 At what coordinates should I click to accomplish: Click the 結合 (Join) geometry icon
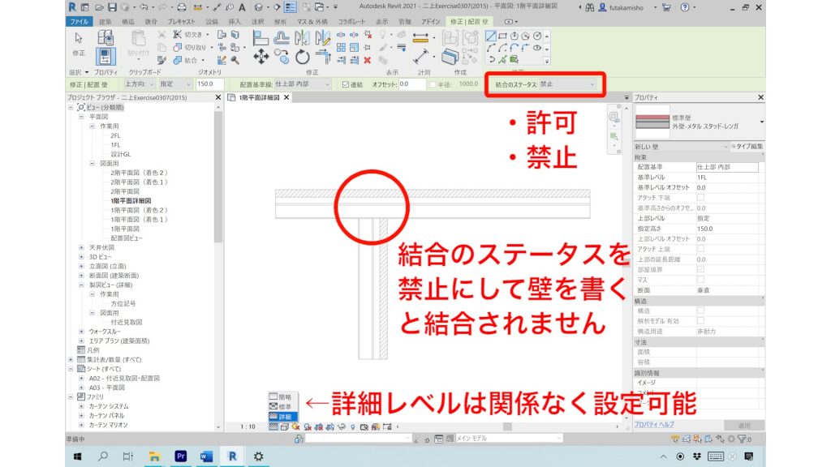point(178,60)
